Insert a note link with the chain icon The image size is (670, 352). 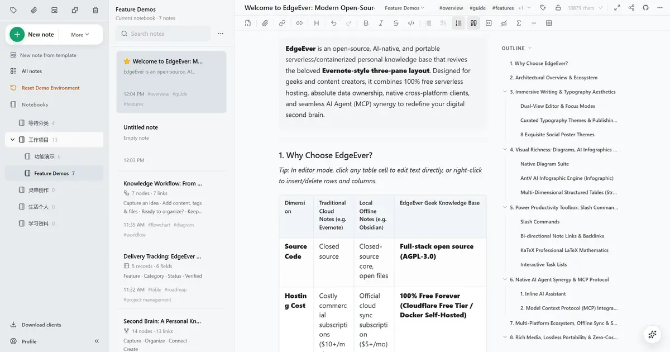[x=282, y=23]
